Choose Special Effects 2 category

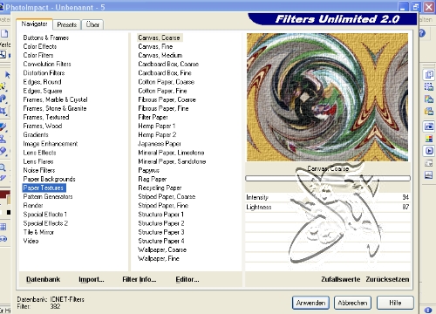click(45, 223)
